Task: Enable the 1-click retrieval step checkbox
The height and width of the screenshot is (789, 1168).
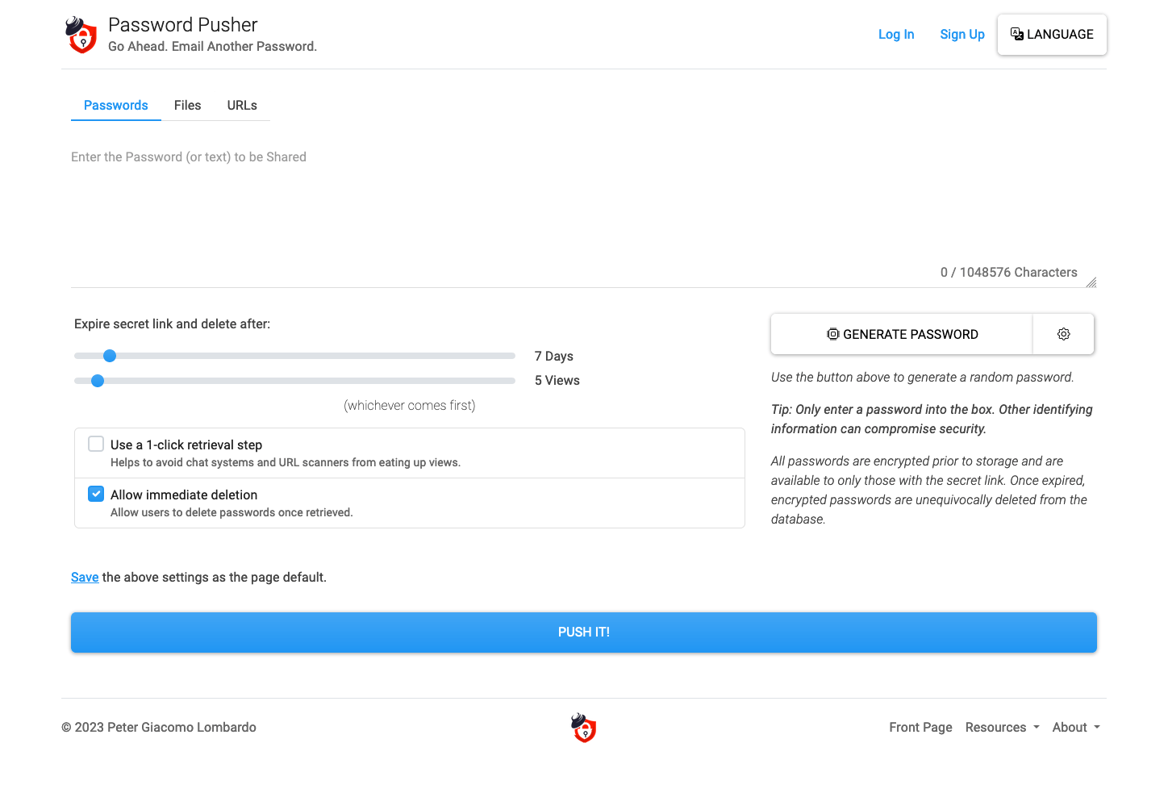Action: coord(96,444)
